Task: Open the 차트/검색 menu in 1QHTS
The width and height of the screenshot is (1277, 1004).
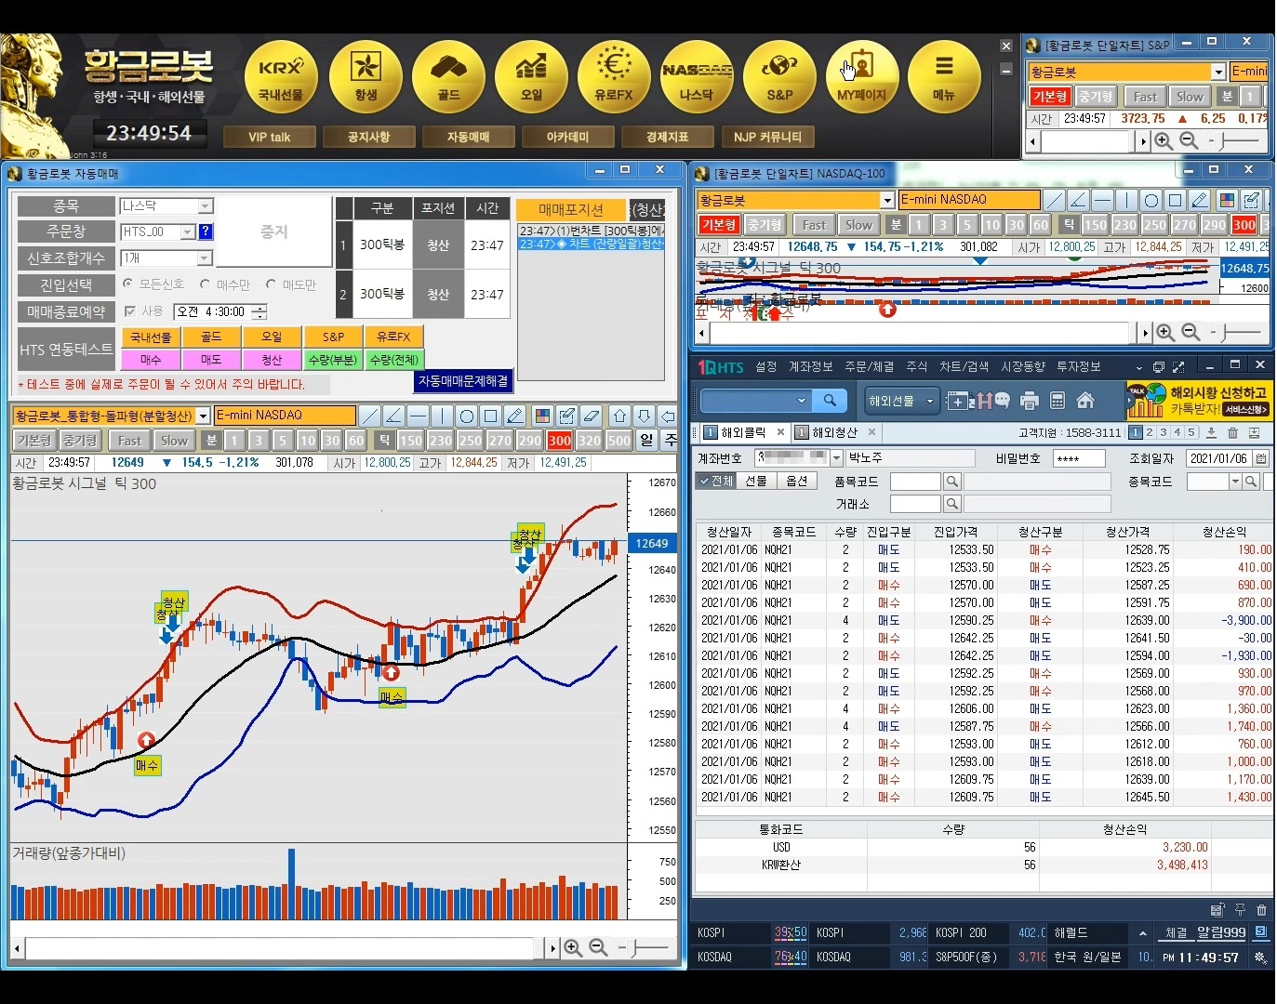Action: click(964, 366)
